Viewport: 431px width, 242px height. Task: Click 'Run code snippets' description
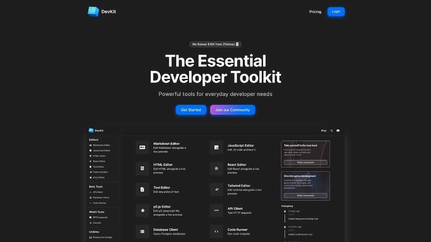click(x=238, y=234)
